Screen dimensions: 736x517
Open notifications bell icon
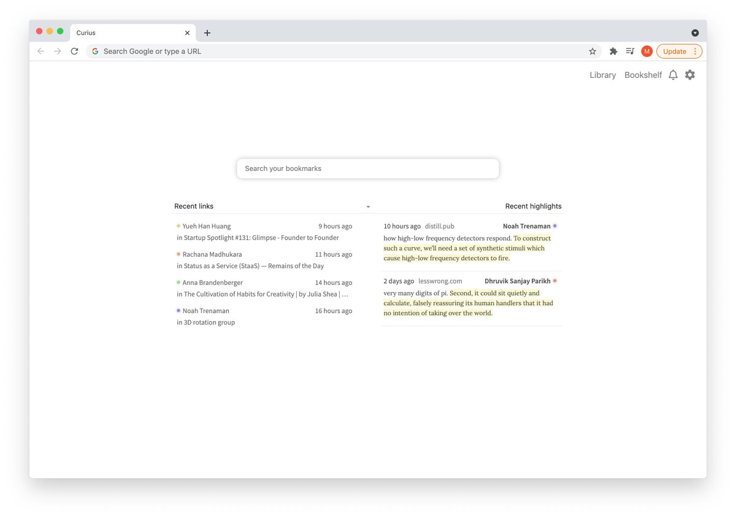pos(673,75)
